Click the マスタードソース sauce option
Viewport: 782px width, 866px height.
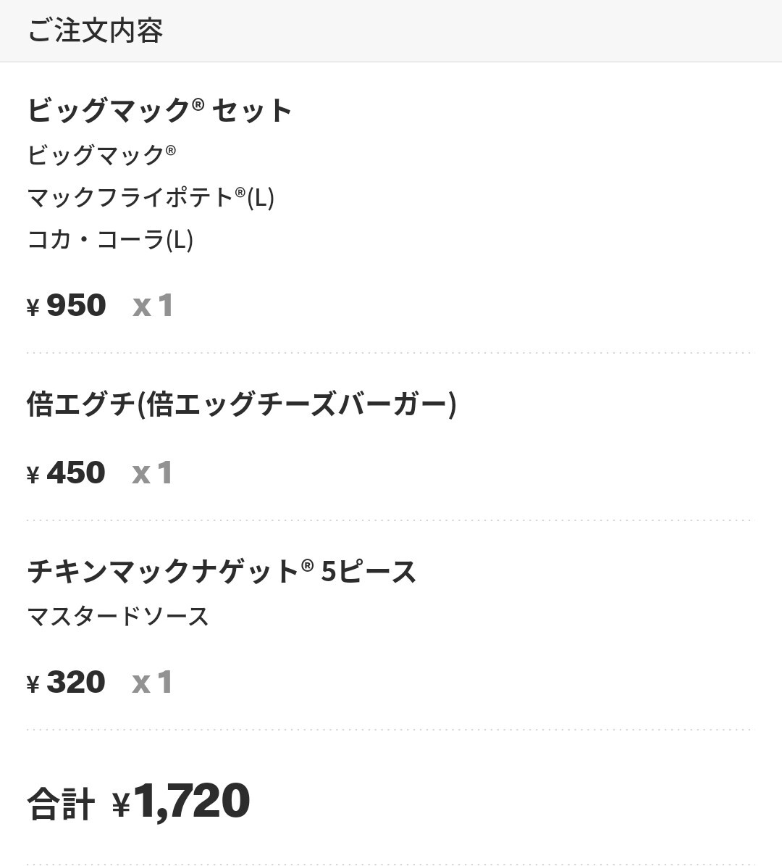click(x=118, y=617)
